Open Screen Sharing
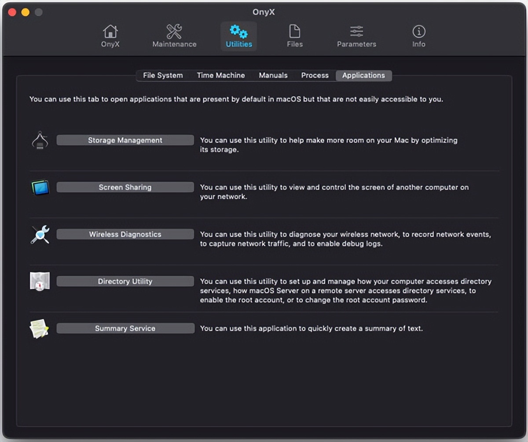This screenshot has width=528, height=442. (x=125, y=187)
